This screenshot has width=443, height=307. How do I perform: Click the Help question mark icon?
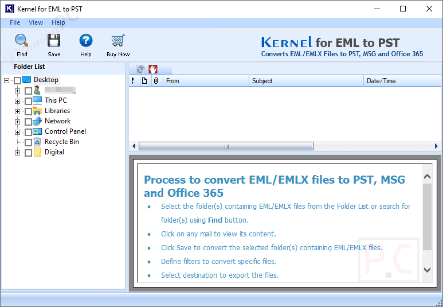tap(85, 41)
